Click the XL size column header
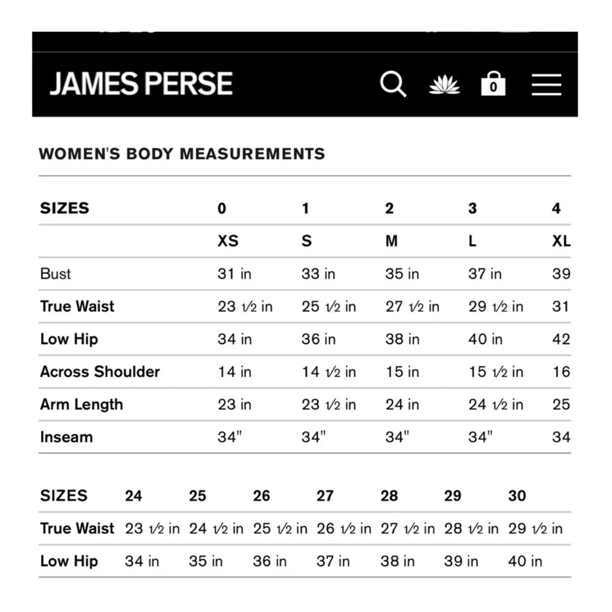The width and height of the screenshot is (612, 612). (x=561, y=241)
